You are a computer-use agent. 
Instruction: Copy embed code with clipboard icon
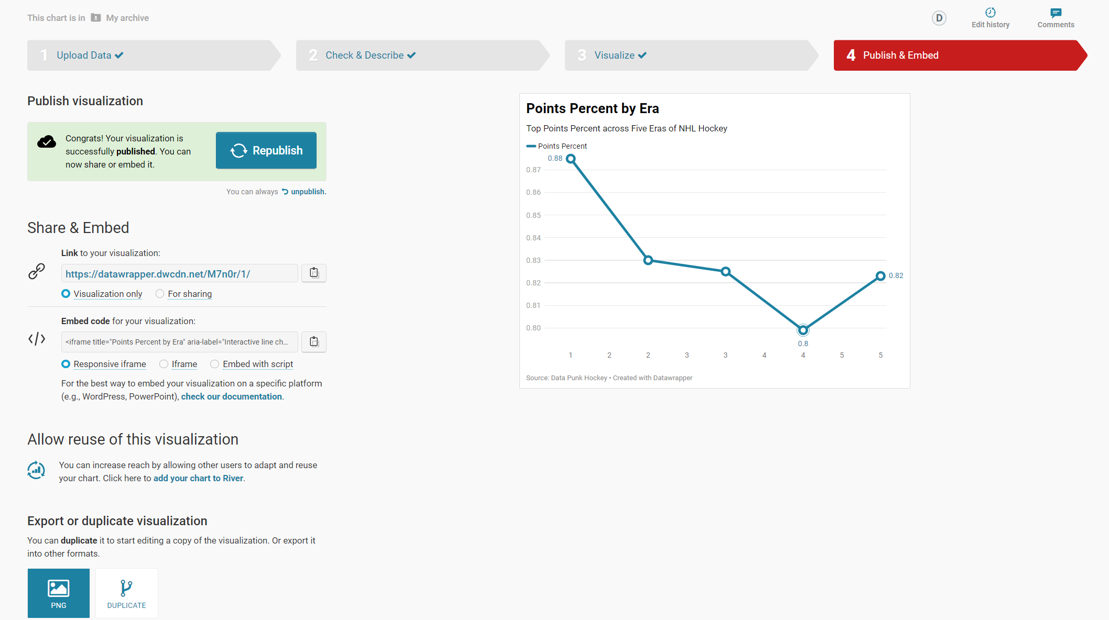point(314,342)
